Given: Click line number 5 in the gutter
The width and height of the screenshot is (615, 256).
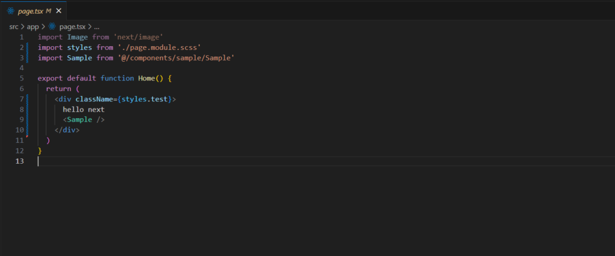Looking at the screenshot, I should (22, 79).
